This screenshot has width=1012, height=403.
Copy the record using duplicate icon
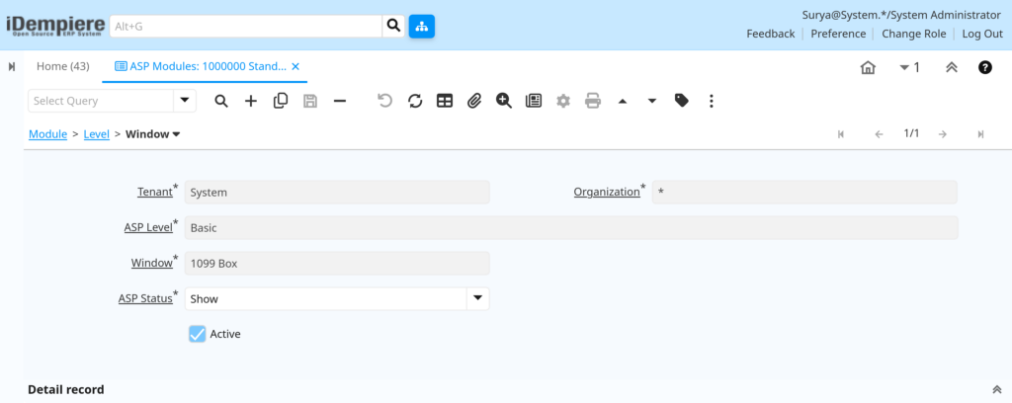pos(281,101)
